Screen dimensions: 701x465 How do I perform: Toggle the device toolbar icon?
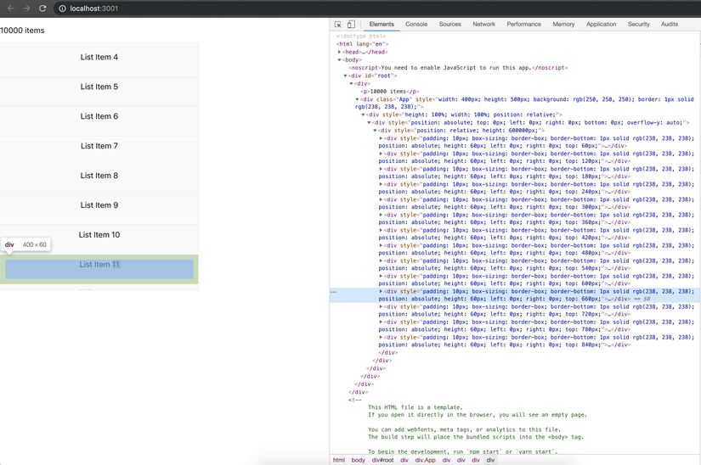coord(351,25)
